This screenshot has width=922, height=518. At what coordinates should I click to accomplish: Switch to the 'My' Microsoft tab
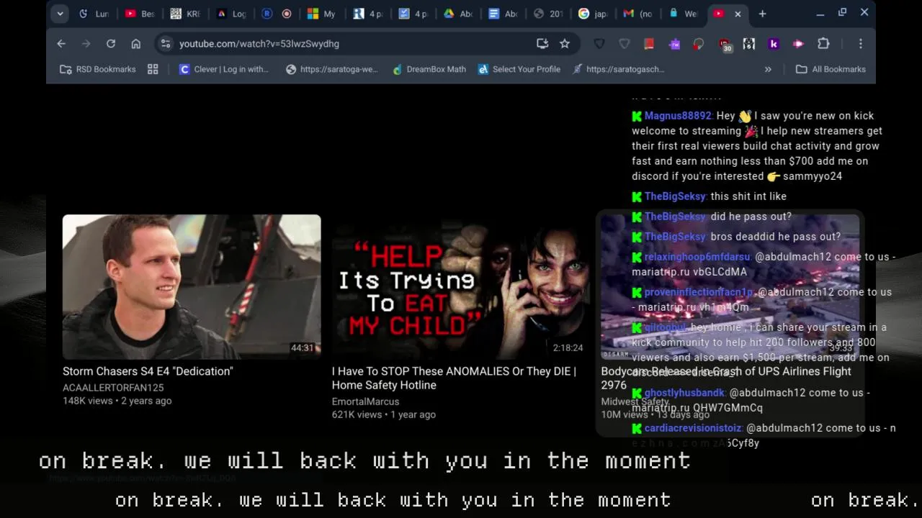coord(321,14)
